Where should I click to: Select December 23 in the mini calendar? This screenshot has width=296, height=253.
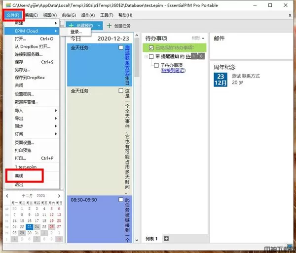pyautogui.click(x=29, y=227)
